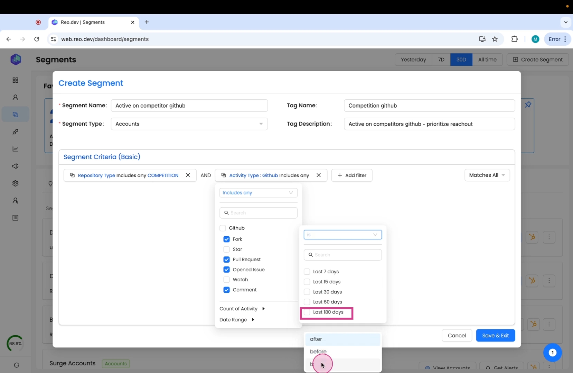The image size is (573, 373).
Task: Click the Save & Exit button
Action: (x=495, y=336)
